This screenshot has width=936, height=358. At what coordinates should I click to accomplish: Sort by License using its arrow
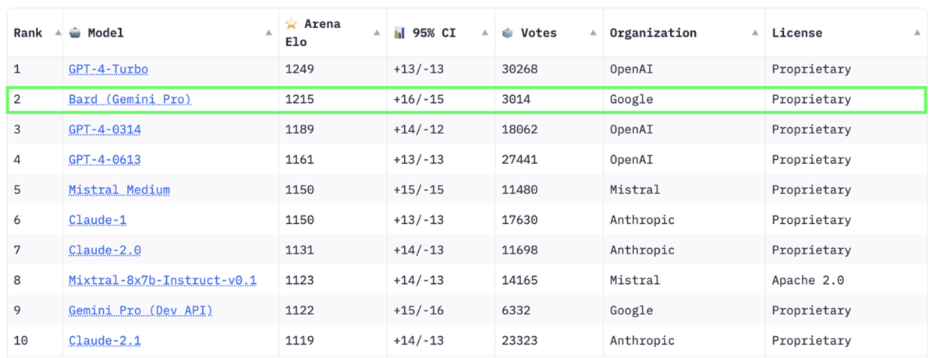917,33
